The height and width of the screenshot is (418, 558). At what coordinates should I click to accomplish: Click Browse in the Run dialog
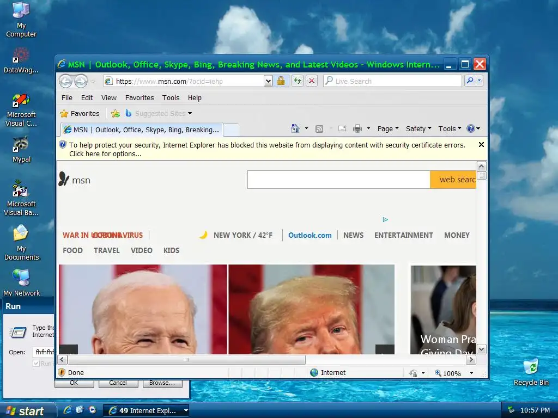[x=162, y=383]
